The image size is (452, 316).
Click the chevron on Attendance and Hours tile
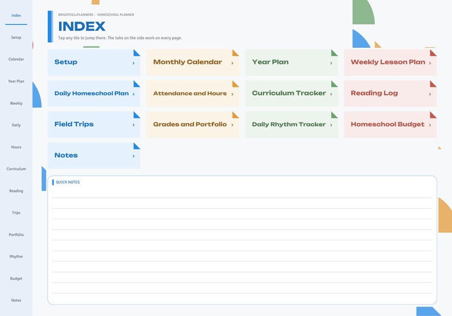232,94
